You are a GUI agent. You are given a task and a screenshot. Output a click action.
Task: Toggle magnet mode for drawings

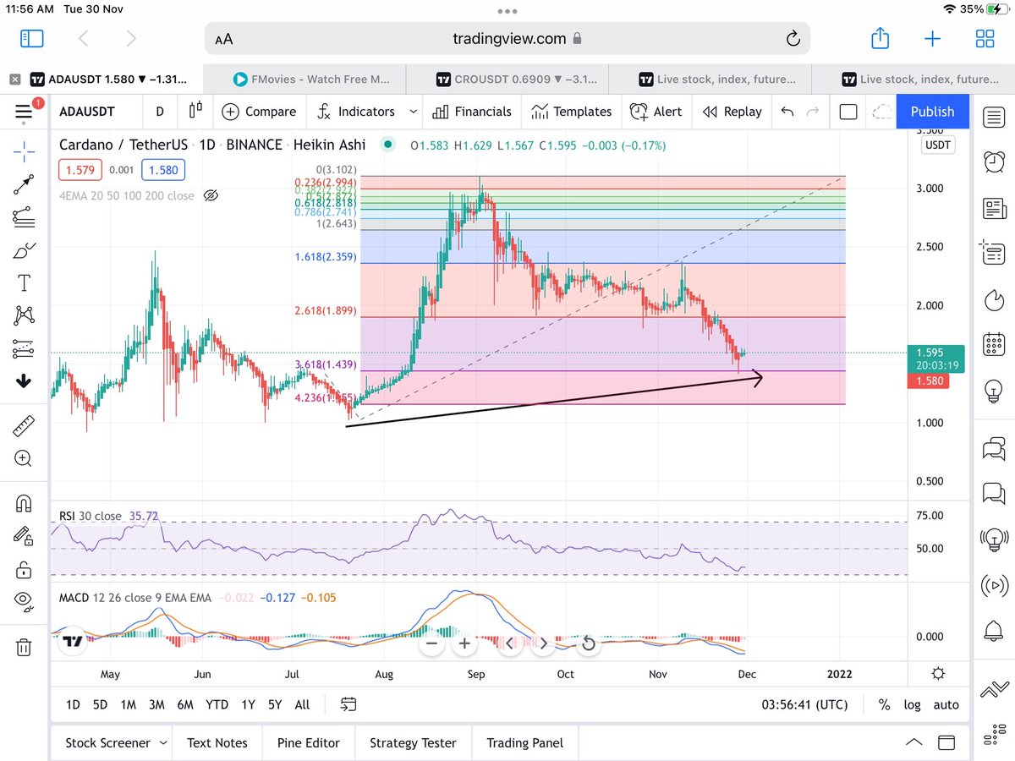coord(24,503)
